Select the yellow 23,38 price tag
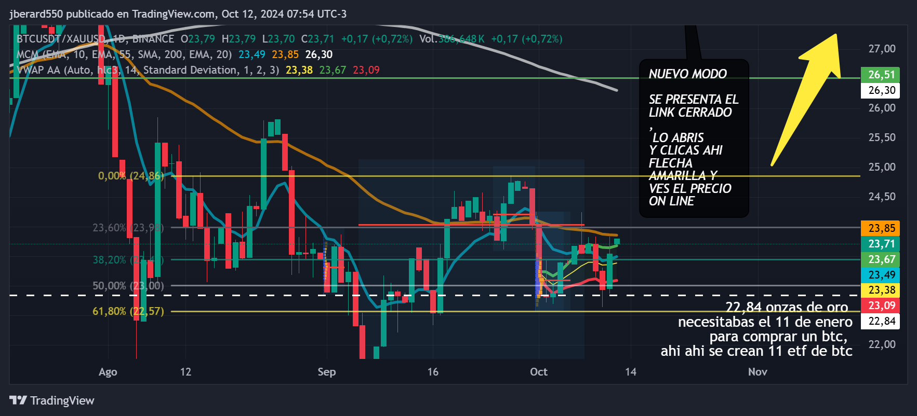Image resolution: width=917 pixels, height=416 pixels. 881,290
